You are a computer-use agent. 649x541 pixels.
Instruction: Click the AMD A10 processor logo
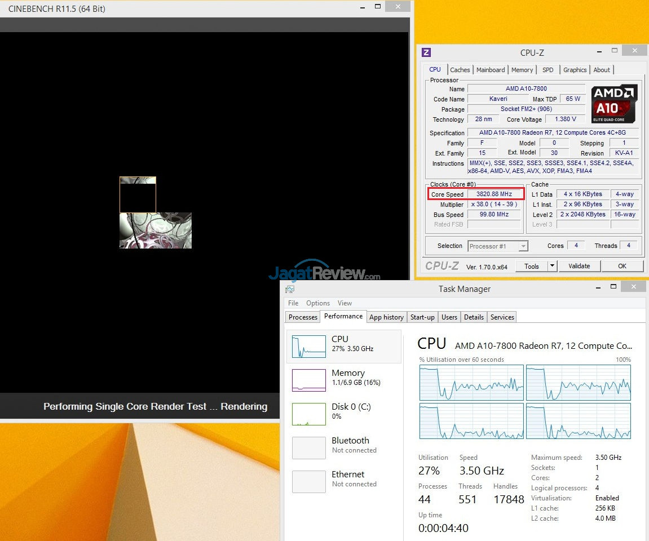[614, 104]
